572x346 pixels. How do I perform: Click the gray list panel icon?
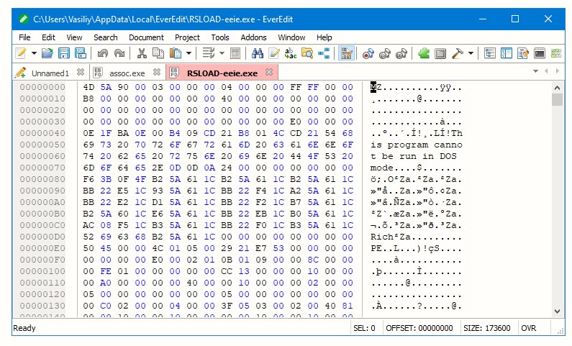pos(440,54)
